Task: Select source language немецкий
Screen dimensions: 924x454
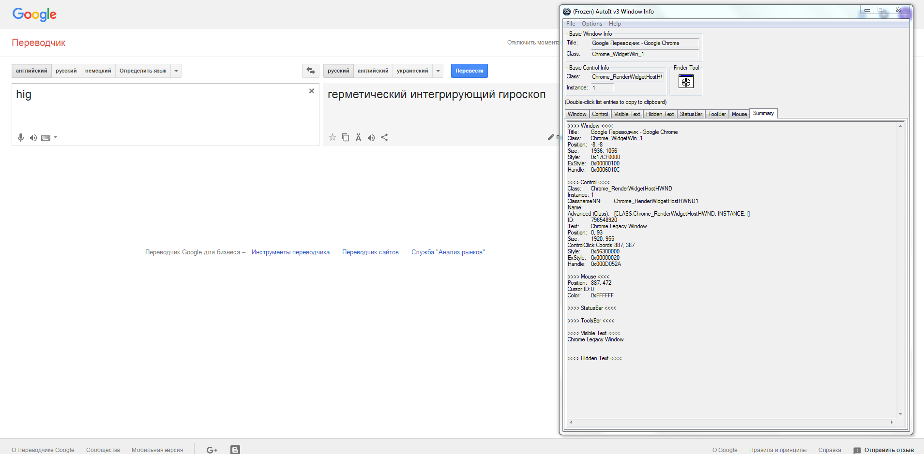Action: click(98, 71)
